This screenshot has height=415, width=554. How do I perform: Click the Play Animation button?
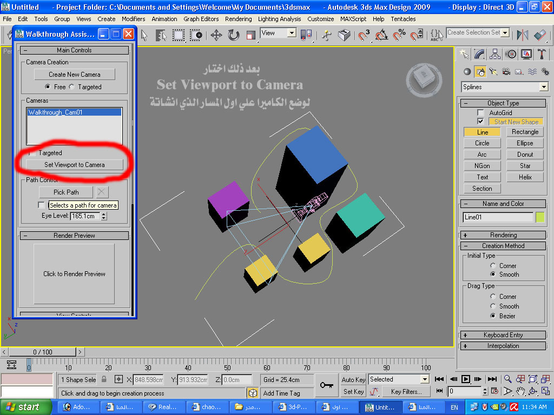click(x=466, y=379)
